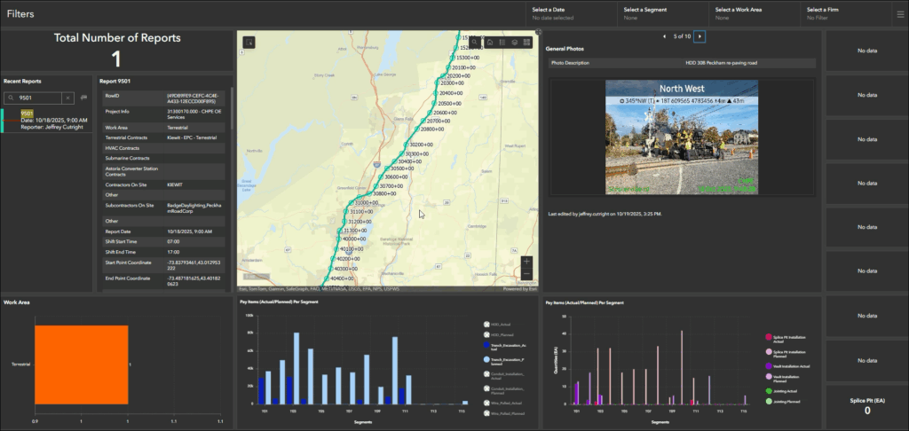Go to the next general photo

pyautogui.click(x=700, y=36)
